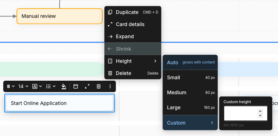Click the expand arrows icon in card toolbar
Viewport: 278px width, 136px height.
click(x=87, y=86)
